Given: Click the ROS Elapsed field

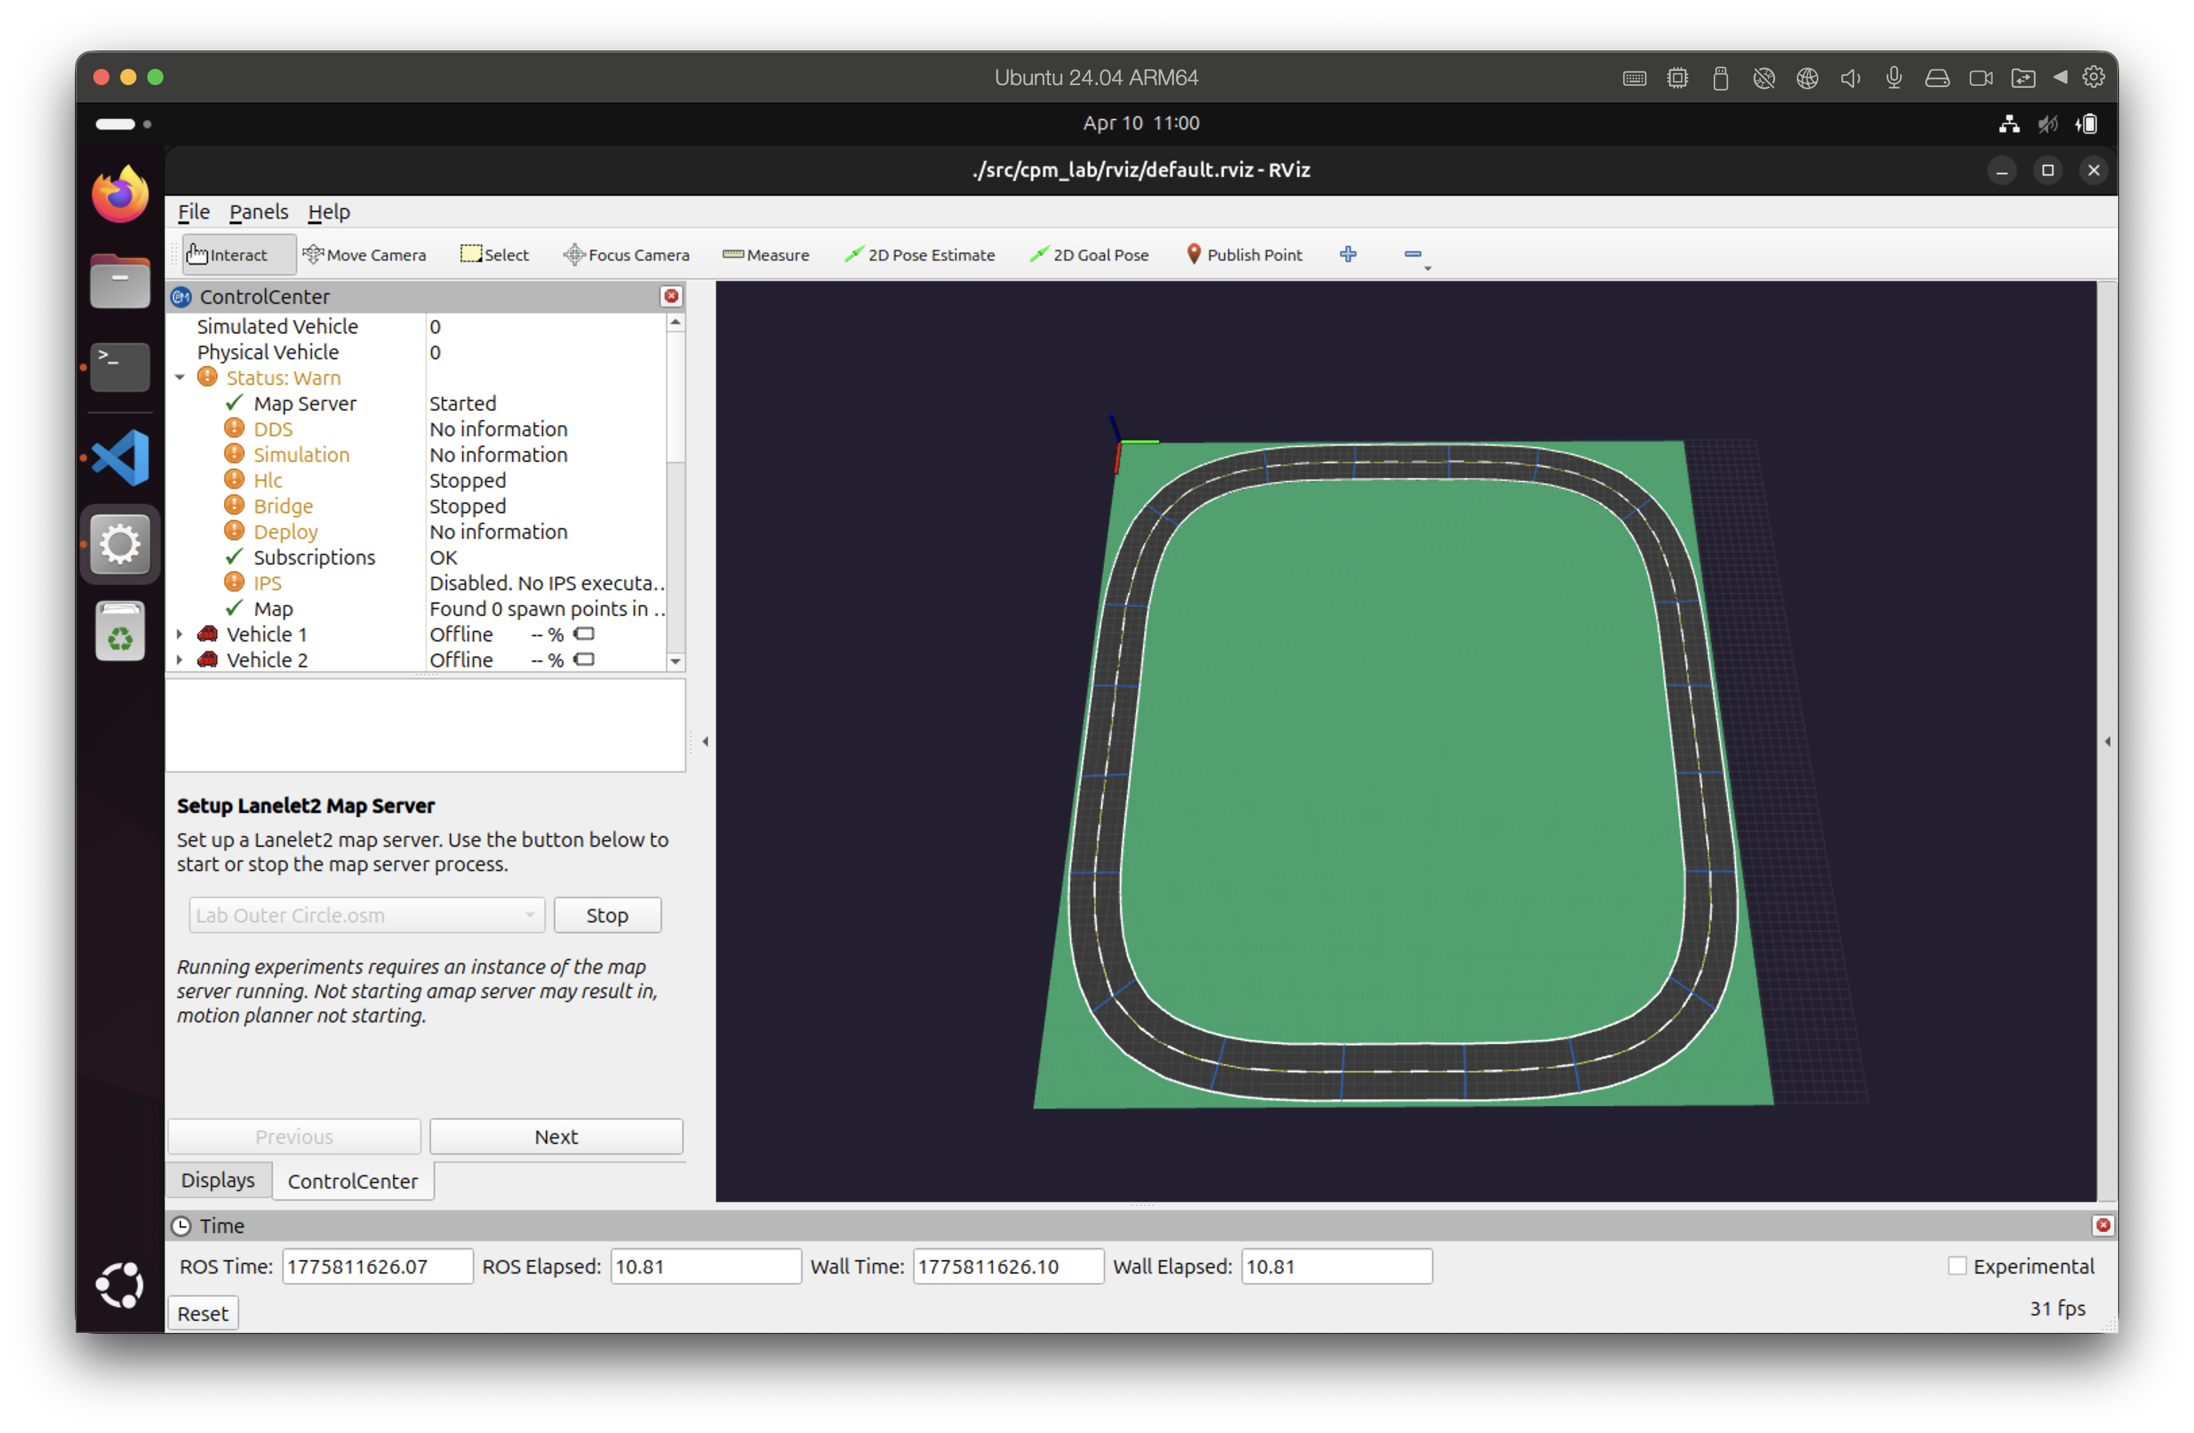Looking at the screenshot, I should tap(705, 1266).
